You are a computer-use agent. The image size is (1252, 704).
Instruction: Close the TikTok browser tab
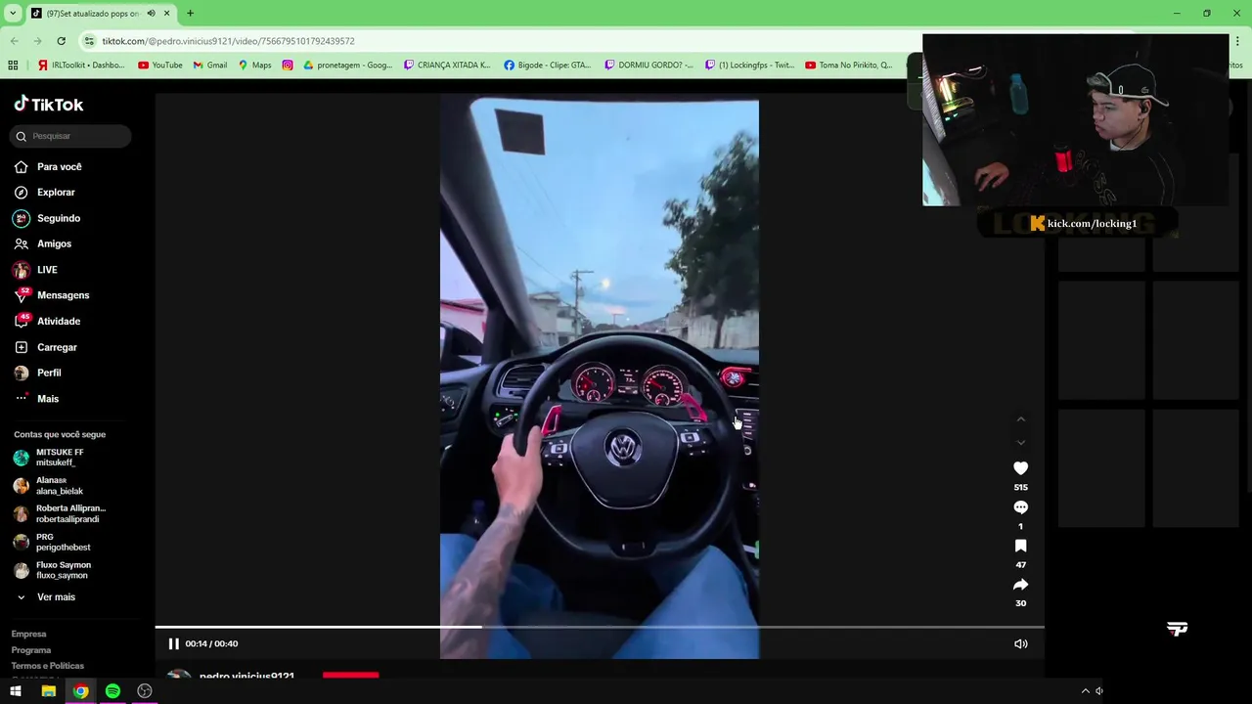point(167,14)
